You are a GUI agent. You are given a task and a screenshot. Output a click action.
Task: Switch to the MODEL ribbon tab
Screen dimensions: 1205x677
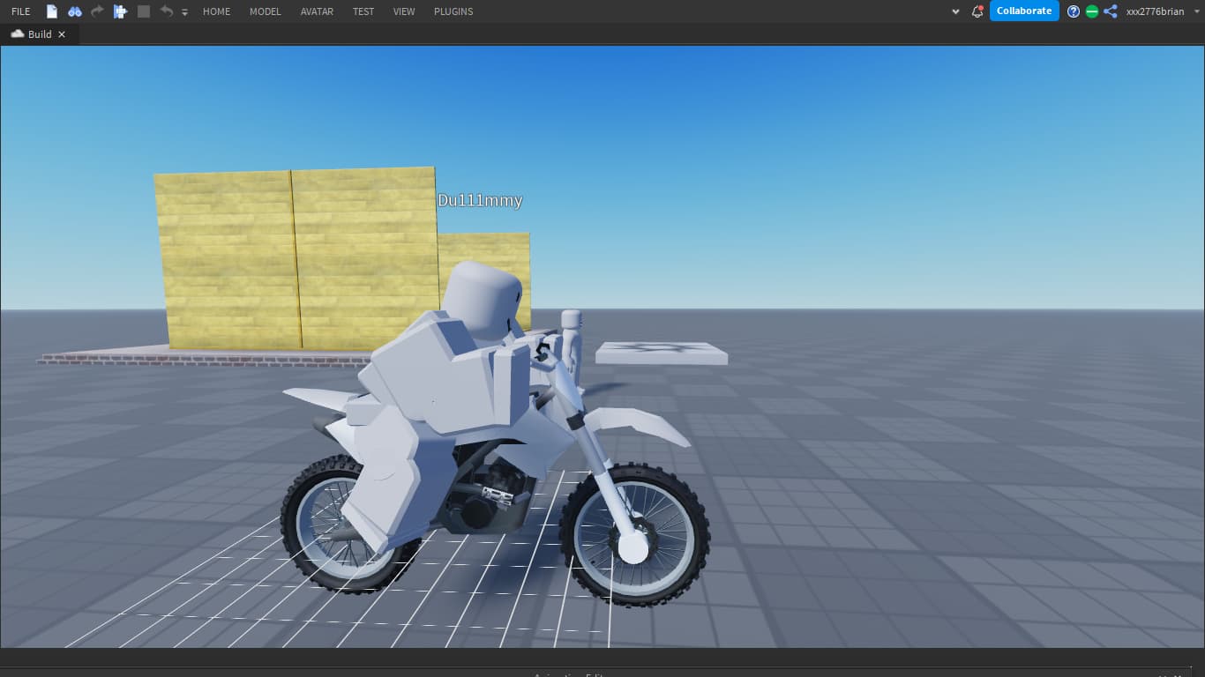click(265, 11)
